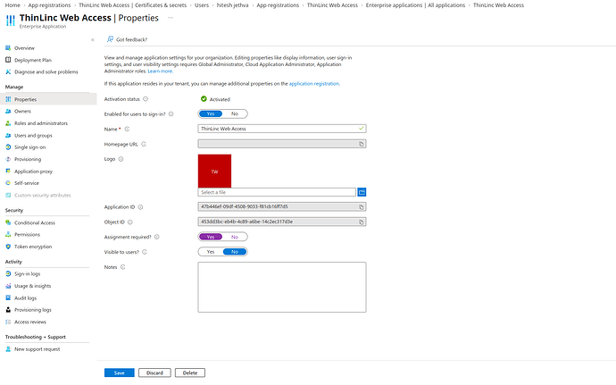
Task: Open Diagnose and solve problems
Action: point(46,72)
